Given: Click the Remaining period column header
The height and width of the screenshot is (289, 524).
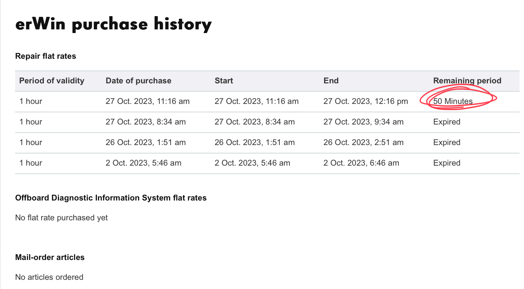Looking at the screenshot, I should [467, 81].
